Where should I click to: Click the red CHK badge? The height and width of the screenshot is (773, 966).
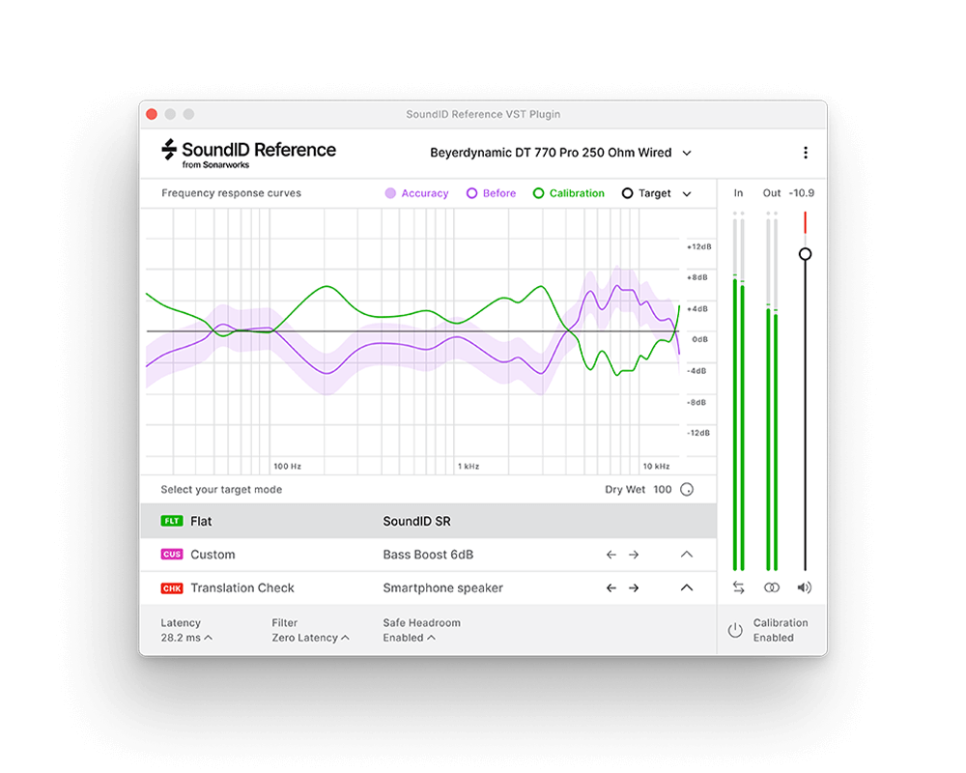172,588
